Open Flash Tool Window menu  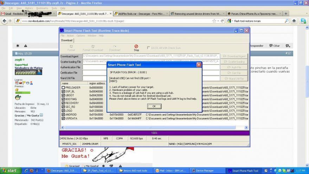(92, 36)
